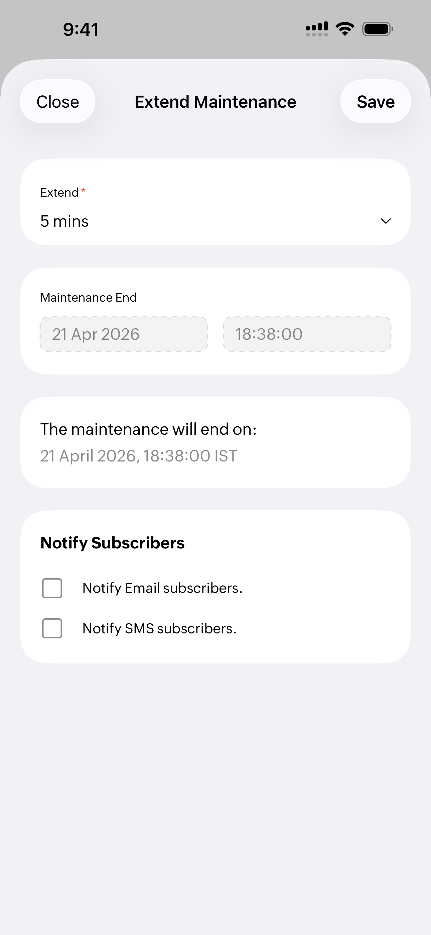The image size is (431, 935).
Task: Expand the Extend duration chevron
Action: point(385,221)
